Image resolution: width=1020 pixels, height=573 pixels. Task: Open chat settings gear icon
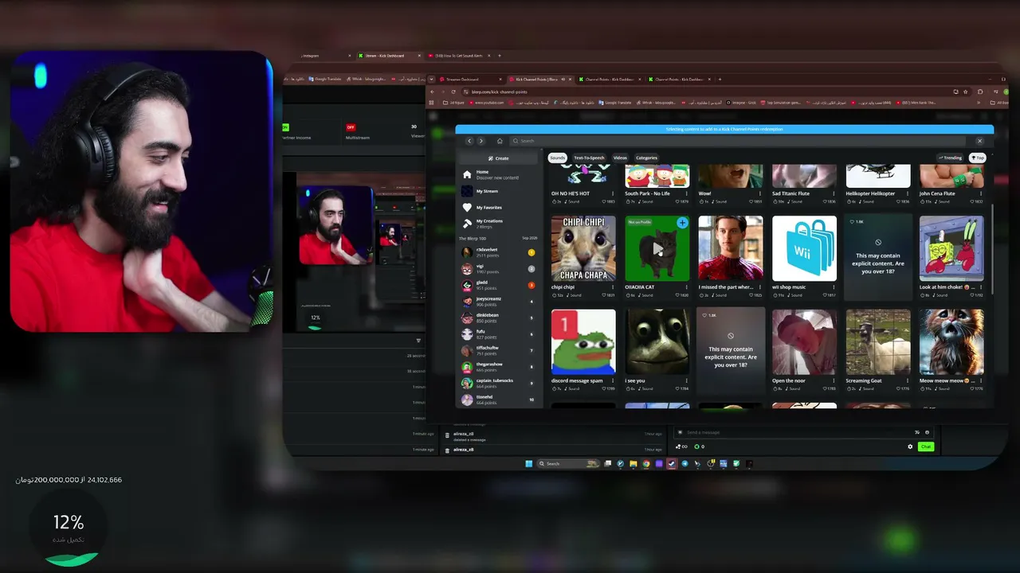point(910,446)
